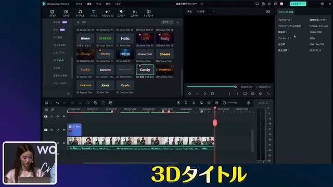Click the red playhead handle
333x187 pixels.
click(215, 123)
